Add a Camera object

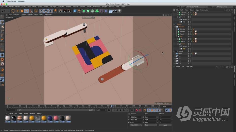[x=115, y=11]
